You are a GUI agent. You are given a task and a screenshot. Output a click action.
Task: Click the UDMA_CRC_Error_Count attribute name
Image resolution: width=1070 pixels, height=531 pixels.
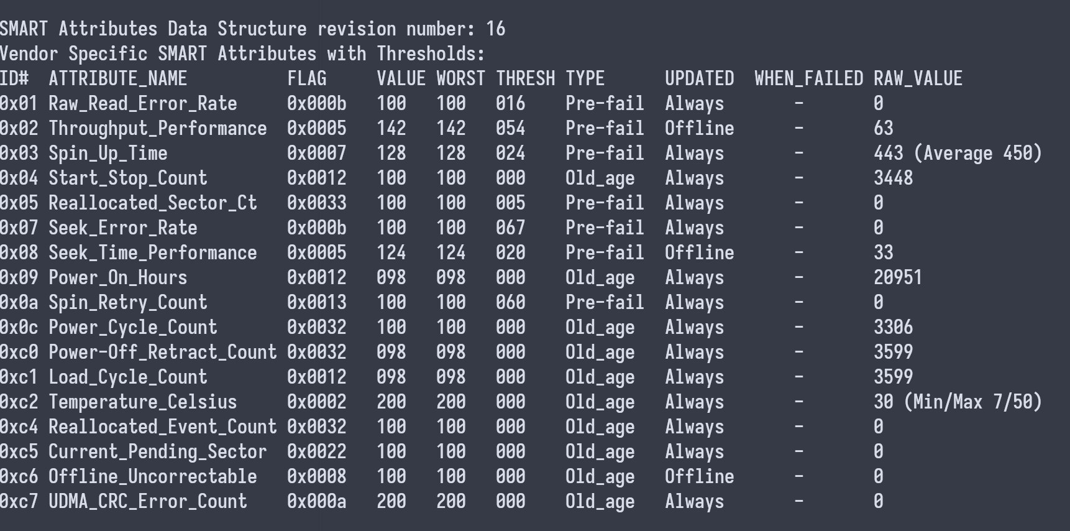pos(147,501)
